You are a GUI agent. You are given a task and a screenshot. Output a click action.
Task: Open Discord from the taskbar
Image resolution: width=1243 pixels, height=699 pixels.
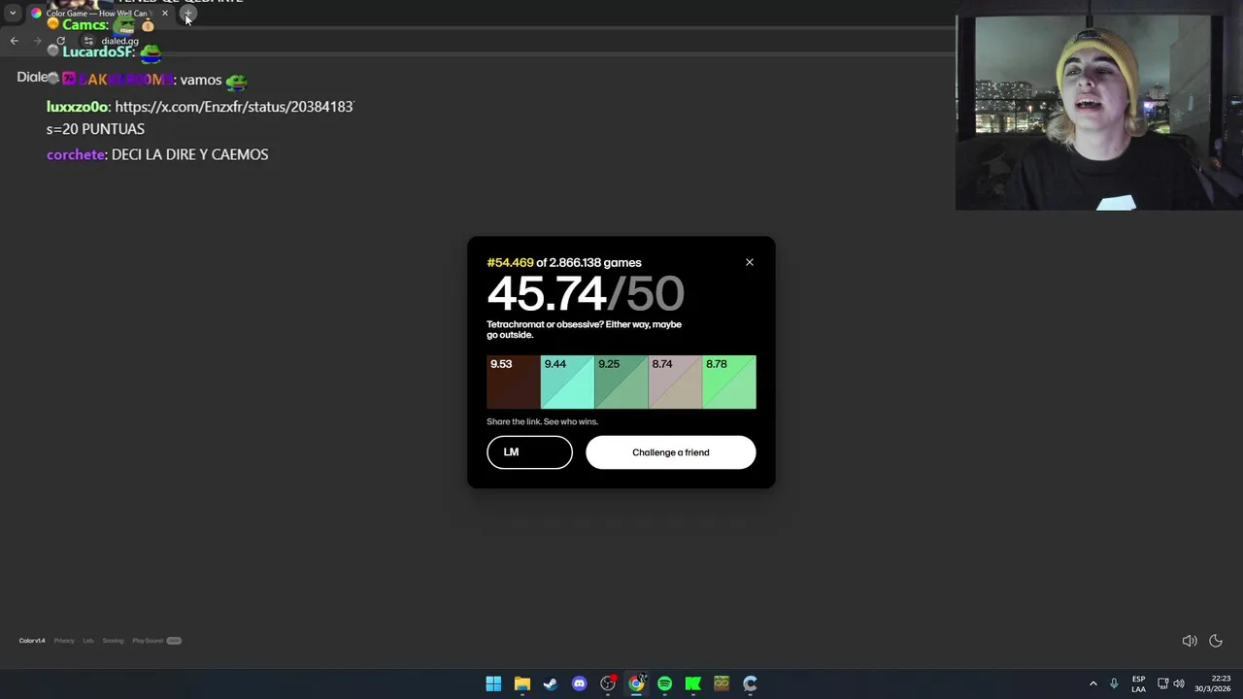pos(579,683)
